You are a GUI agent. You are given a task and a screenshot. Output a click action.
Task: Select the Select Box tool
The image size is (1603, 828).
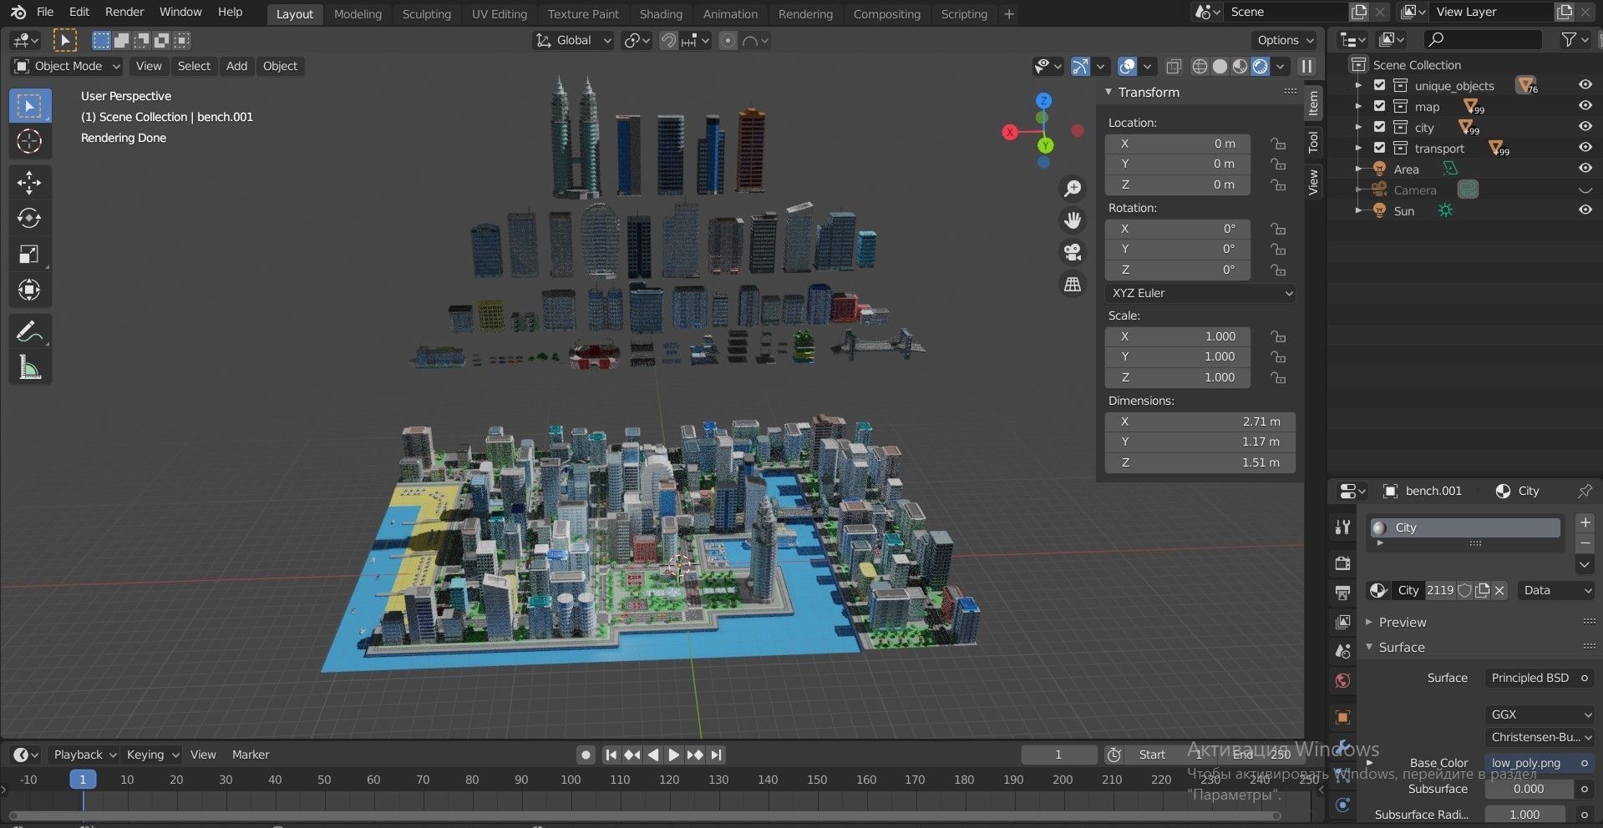[x=29, y=106]
